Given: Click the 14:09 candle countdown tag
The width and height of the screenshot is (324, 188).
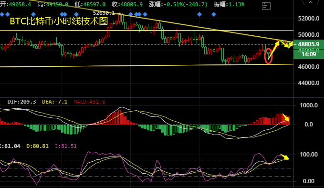Looking at the screenshot, I should click(x=309, y=54).
